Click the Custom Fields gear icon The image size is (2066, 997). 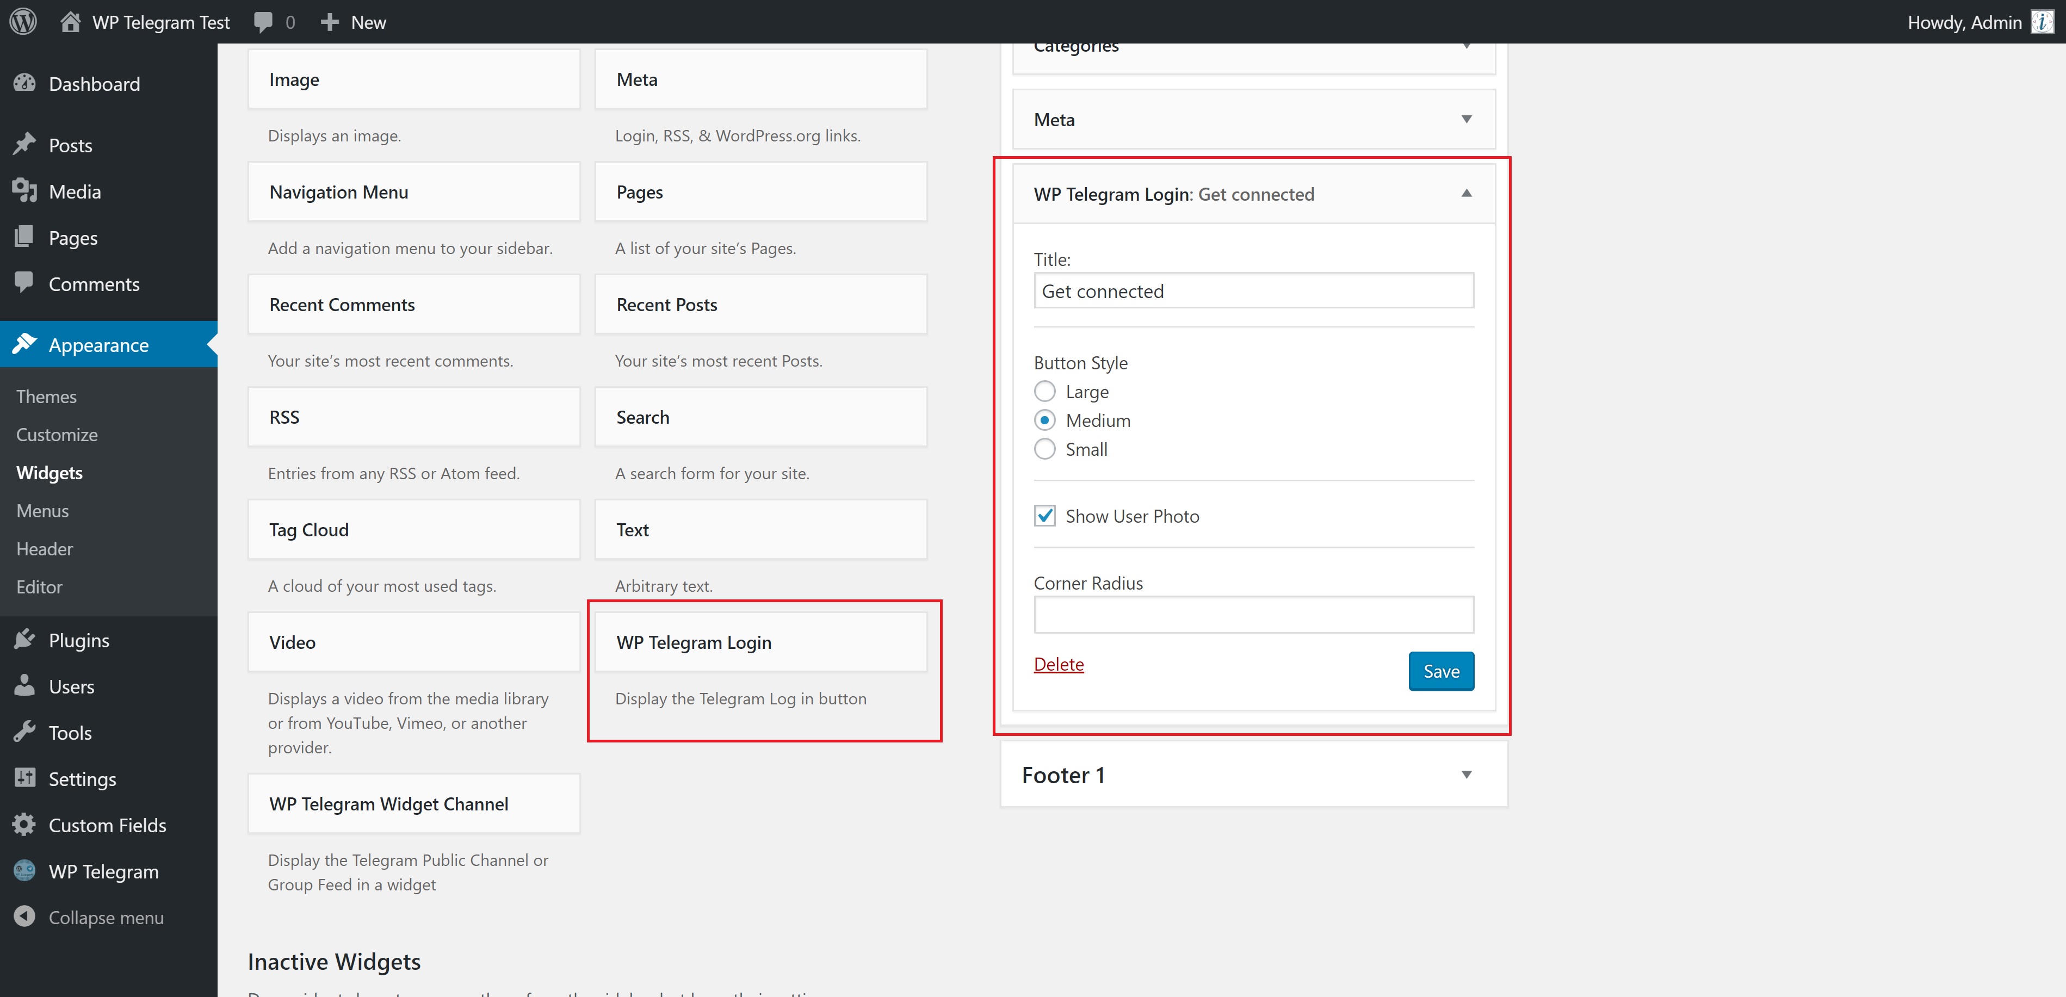(25, 825)
